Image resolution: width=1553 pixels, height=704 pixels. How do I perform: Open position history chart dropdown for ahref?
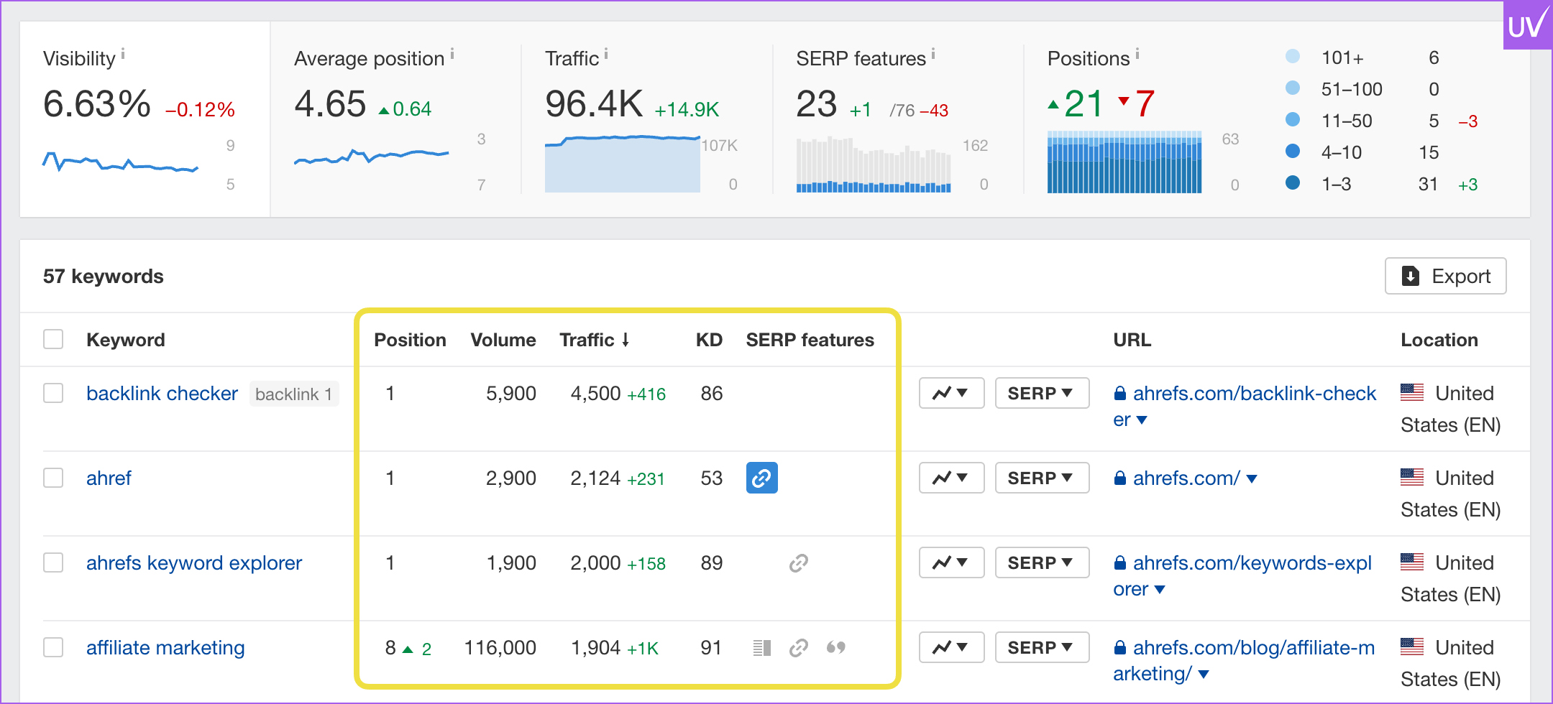(950, 478)
